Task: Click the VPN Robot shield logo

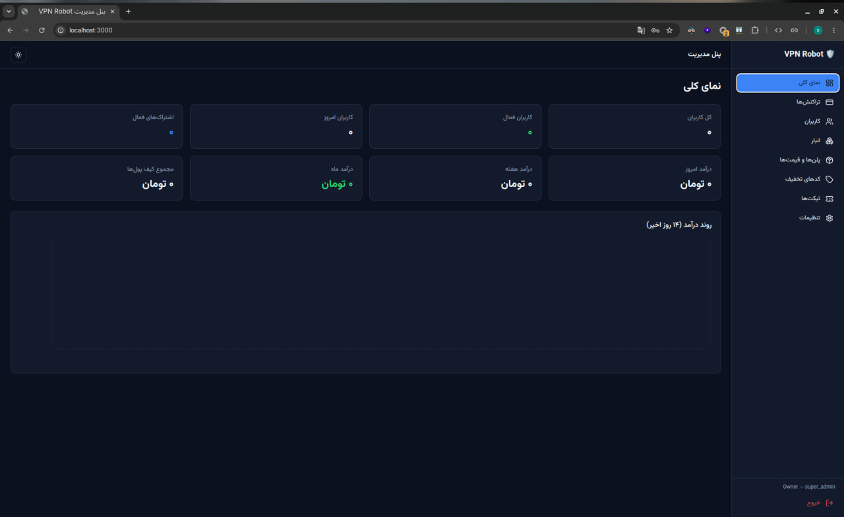Action: pos(830,54)
